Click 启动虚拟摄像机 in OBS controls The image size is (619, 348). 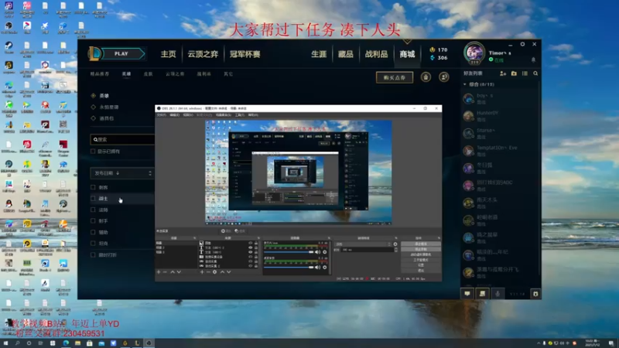pyautogui.click(x=421, y=254)
